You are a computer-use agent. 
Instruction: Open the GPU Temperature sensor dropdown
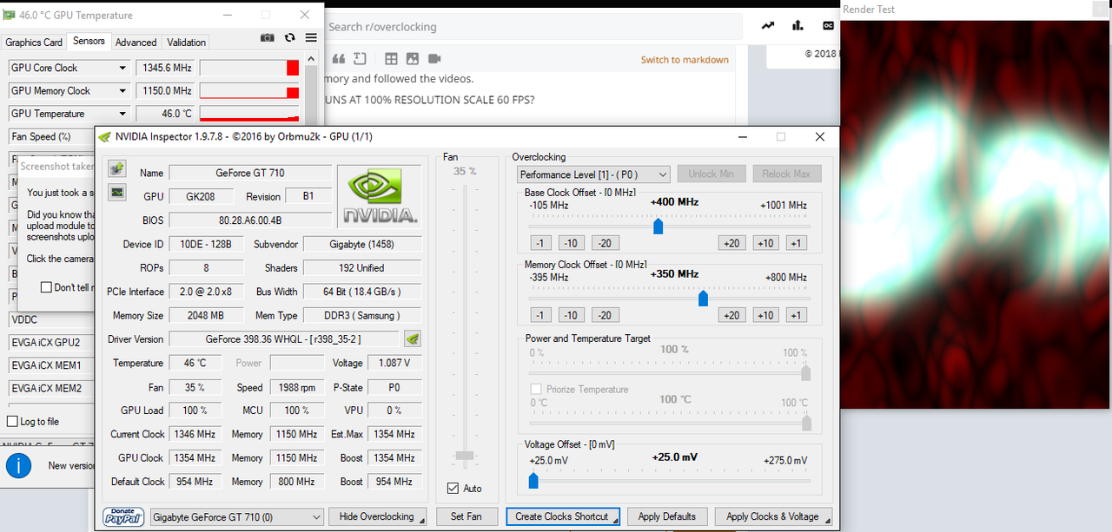point(122,114)
